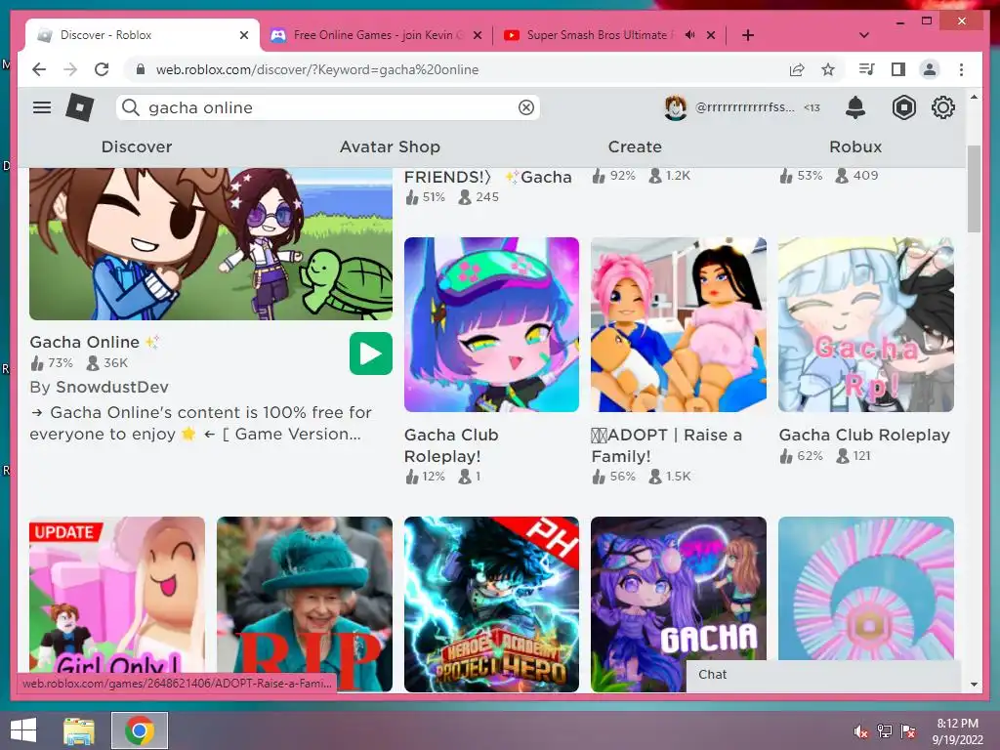Open File Explorer from the taskbar

[x=79, y=730]
